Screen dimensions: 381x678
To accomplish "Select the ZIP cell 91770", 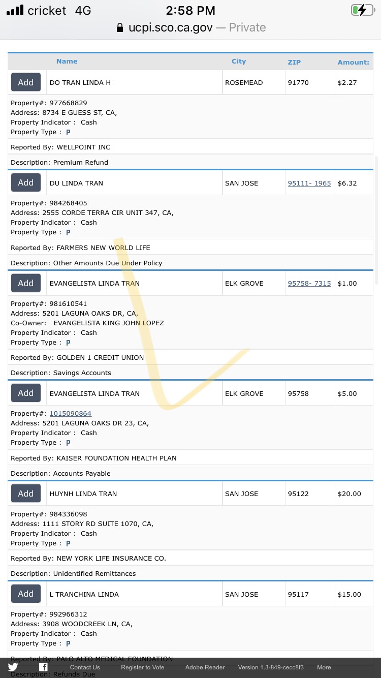I will (298, 83).
